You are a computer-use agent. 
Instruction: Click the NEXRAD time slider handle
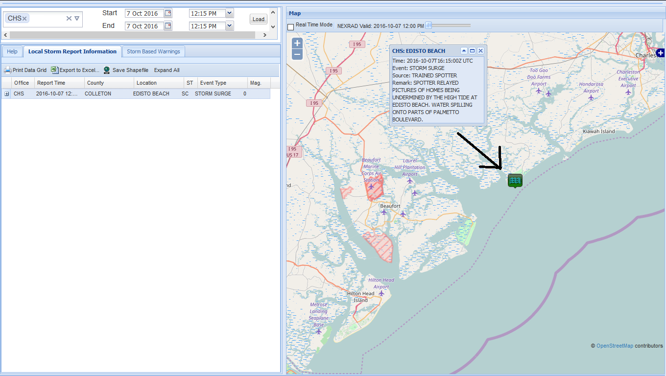click(428, 25)
